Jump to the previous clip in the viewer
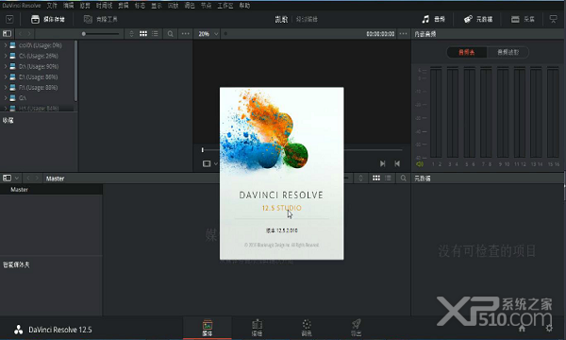566x340 pixels. pyautogui.click(x=397, y=163)
